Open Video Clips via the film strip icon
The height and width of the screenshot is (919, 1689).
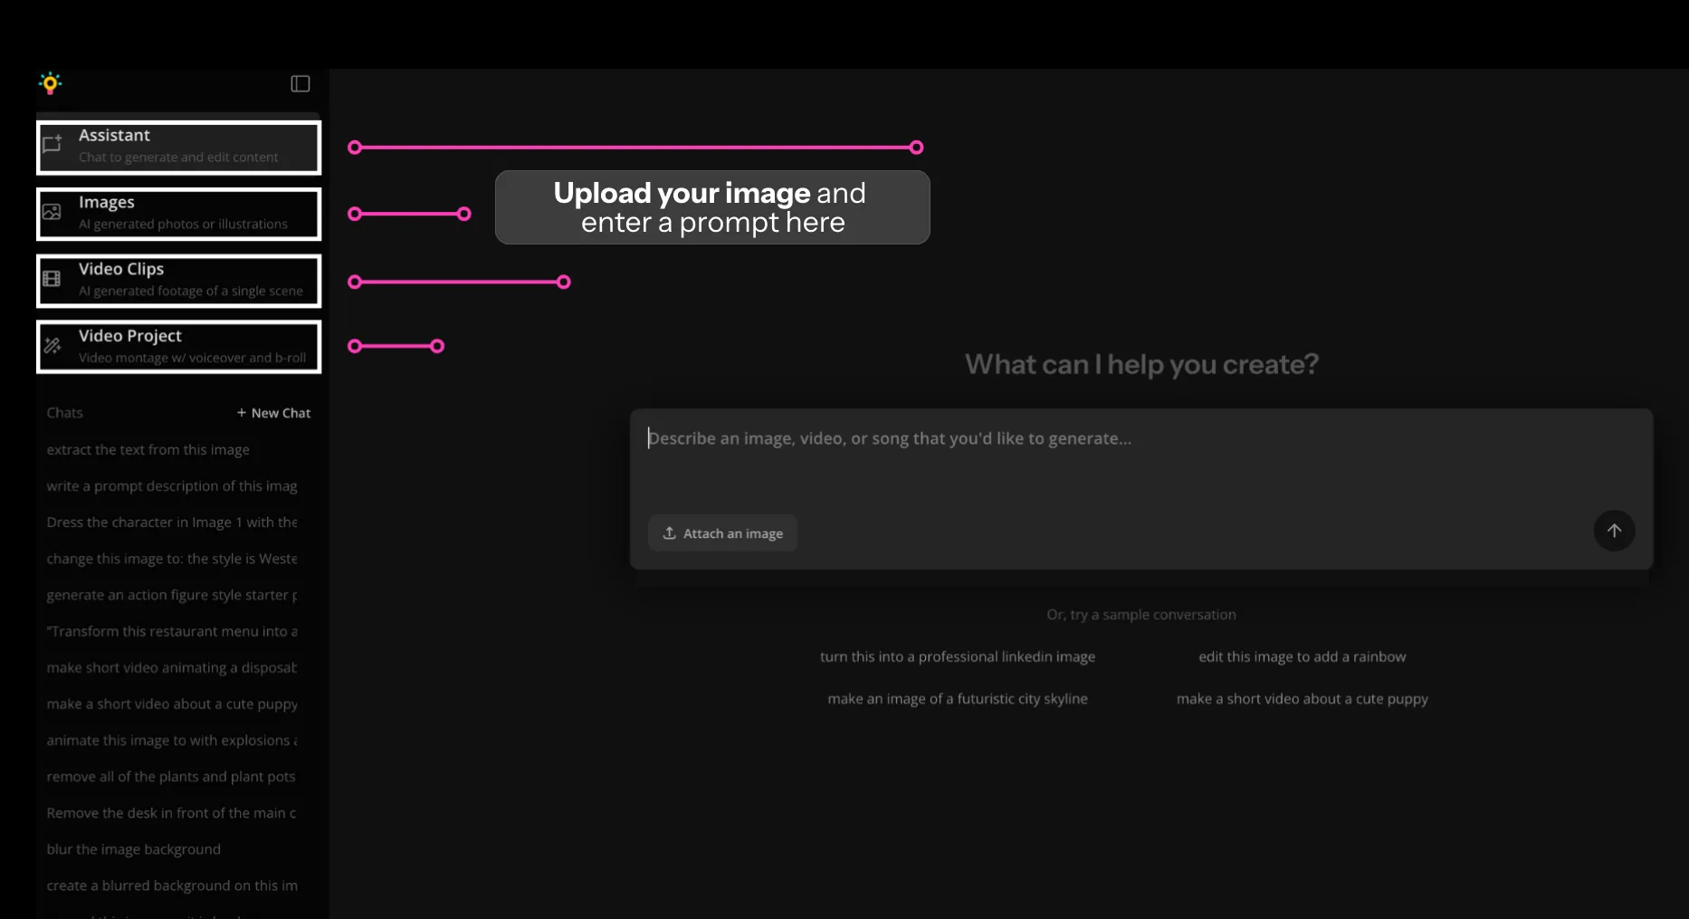click(x=52, y=279)
